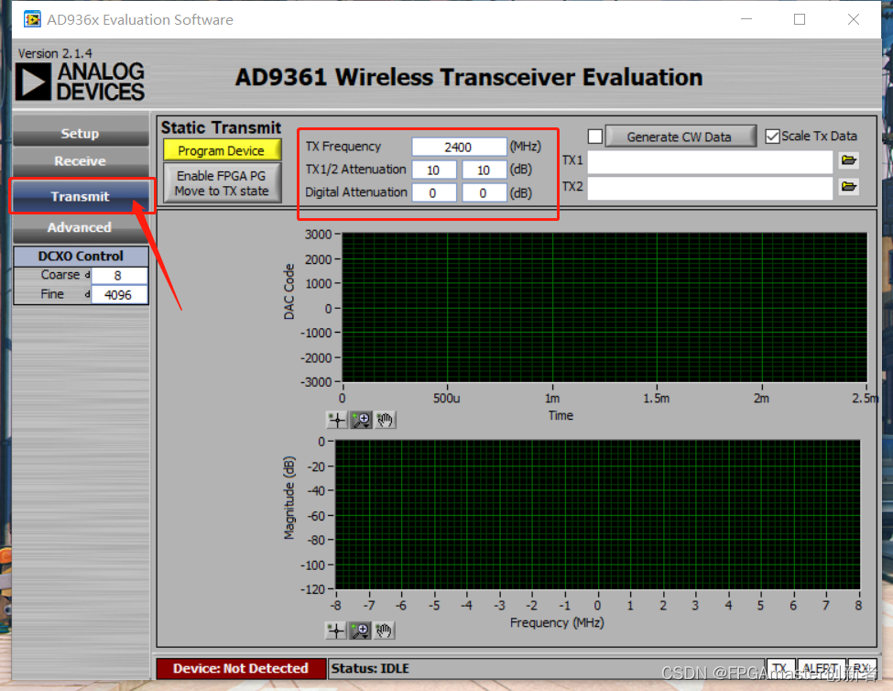Click the Fine radix indicator
Screen dimensions: 893x691
click(x=87, y=294)
